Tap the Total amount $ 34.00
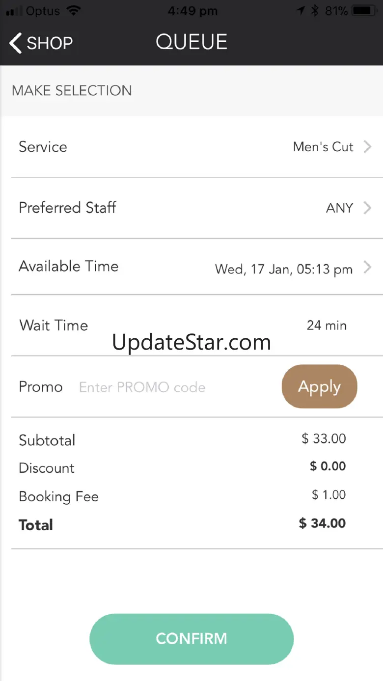 point(322,523)
